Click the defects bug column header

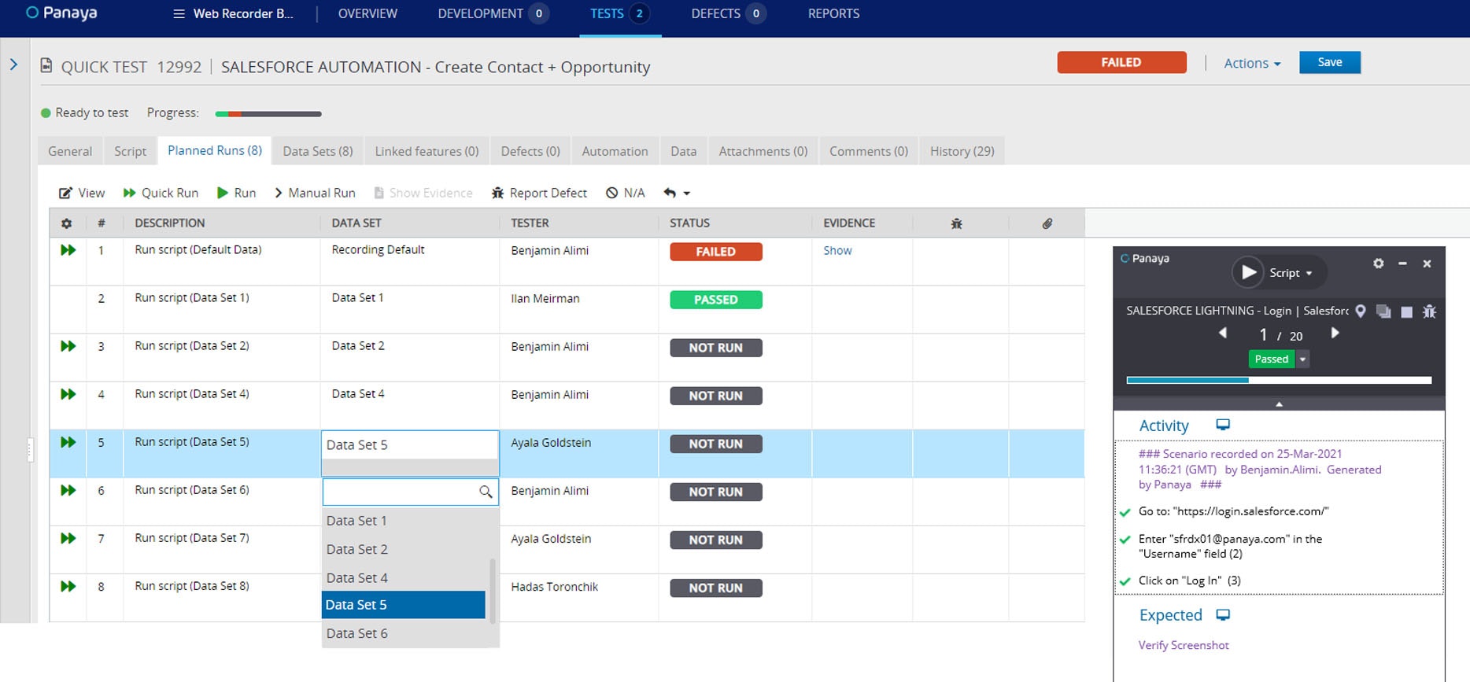tap(956, 223)
